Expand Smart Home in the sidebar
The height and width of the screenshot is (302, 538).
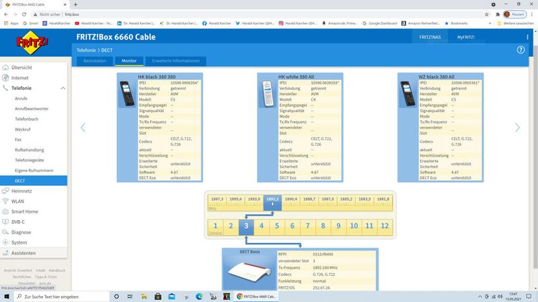(24, 211)
